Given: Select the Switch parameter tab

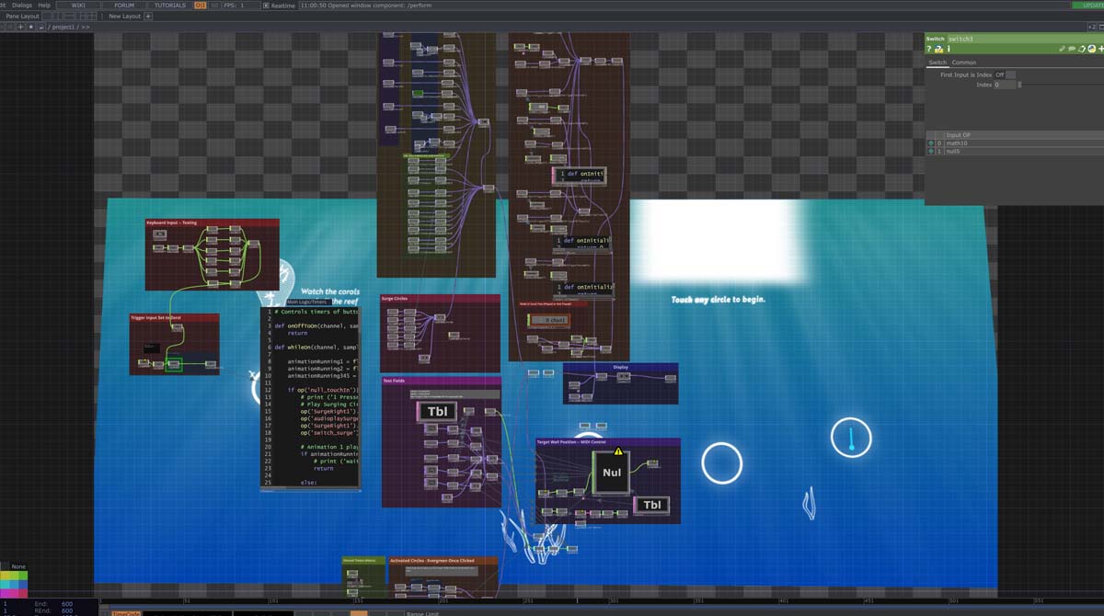Looking at the screenshot, I should pyautogui.click(x=937, y=63).
